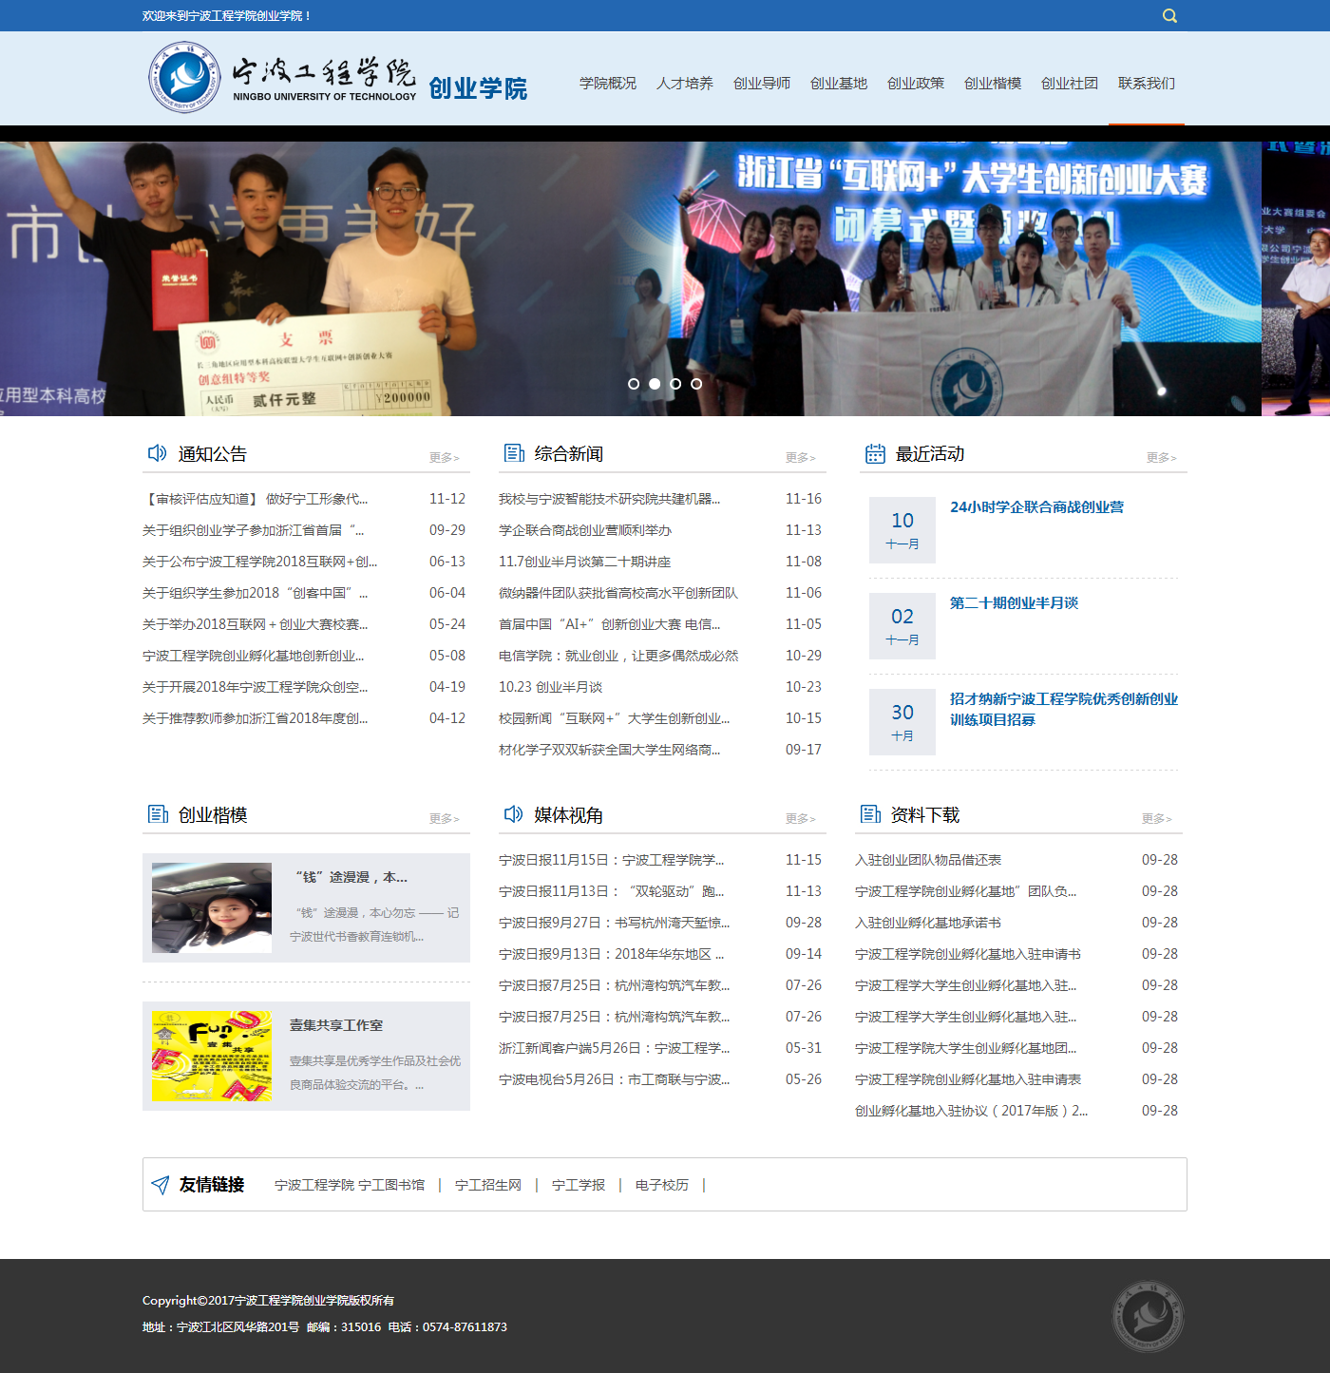Select the first carousel slide dot
This screenshot has height=1373, width=1330.
634,384
